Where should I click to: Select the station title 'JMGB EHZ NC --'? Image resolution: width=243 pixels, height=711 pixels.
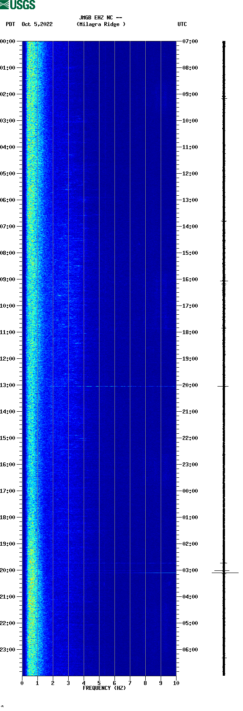(x=100, y=18)
